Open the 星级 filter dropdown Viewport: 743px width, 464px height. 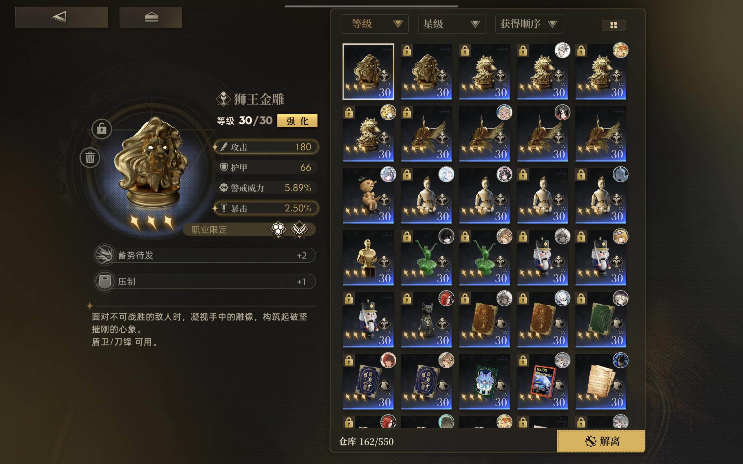(x=452, y=24)
